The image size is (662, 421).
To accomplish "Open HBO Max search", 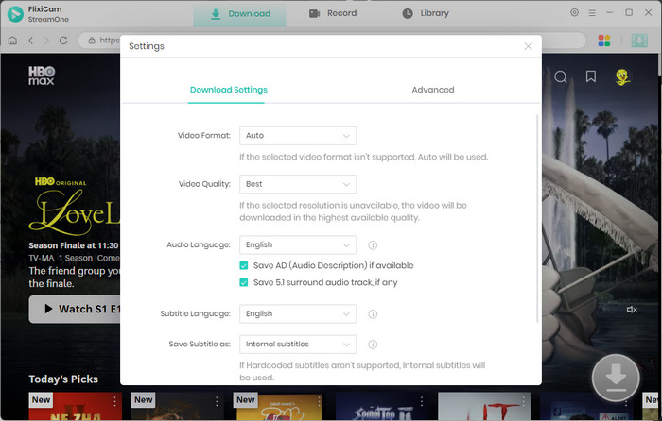I will point(561,76).
